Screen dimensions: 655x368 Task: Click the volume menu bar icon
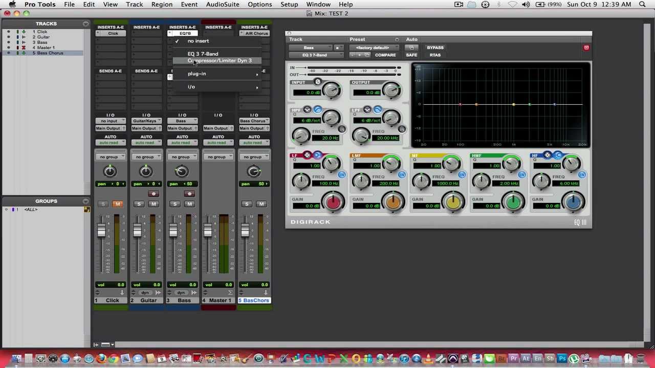(526, 4)
